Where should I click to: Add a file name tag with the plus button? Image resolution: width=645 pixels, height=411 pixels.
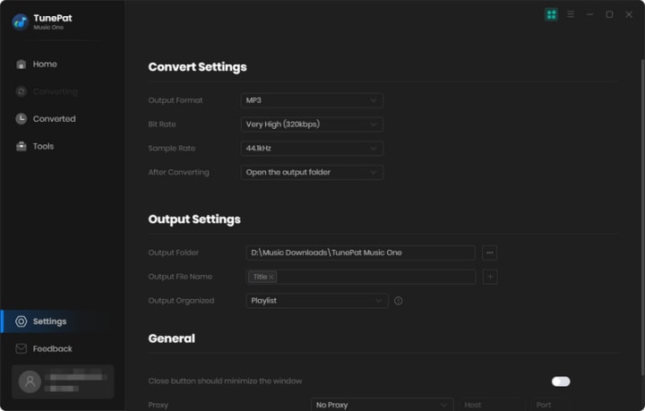tap(490, 277)
